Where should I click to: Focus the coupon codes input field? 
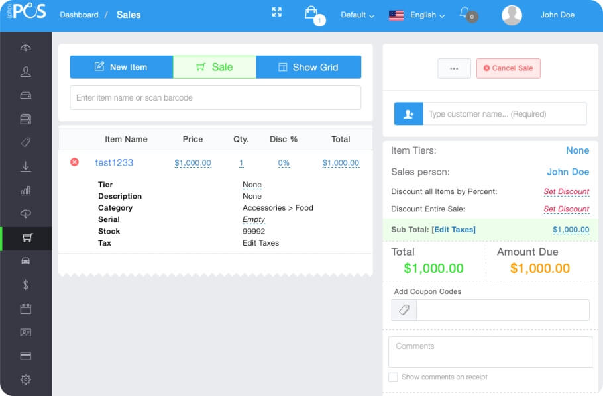tap(503, 310)
